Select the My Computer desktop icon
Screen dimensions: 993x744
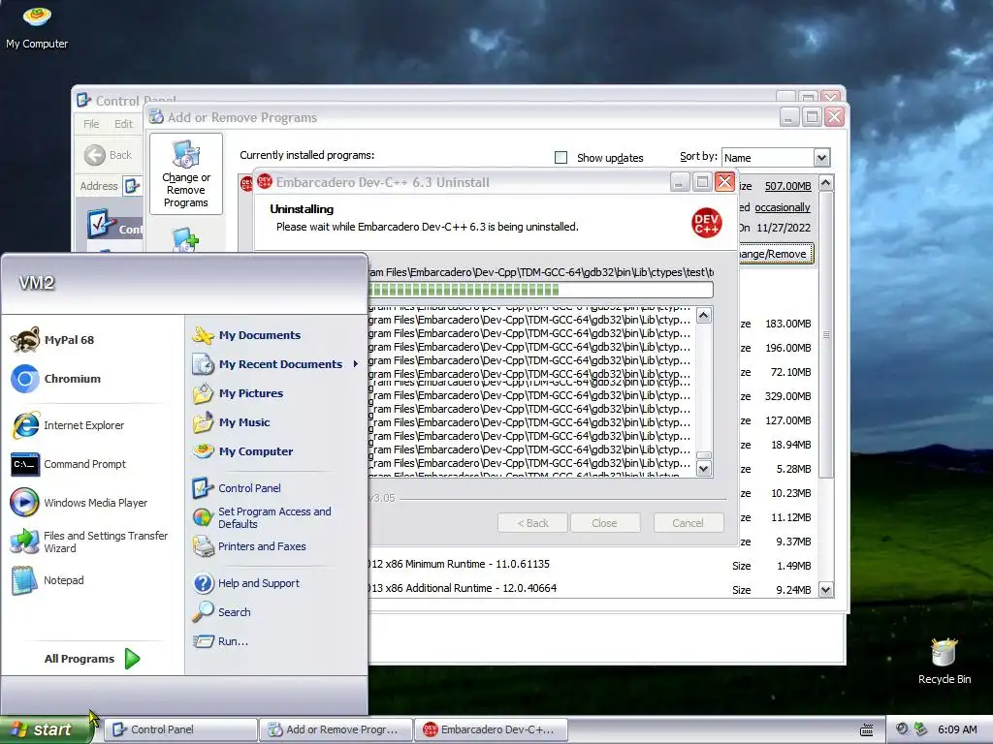click(37, 26)
